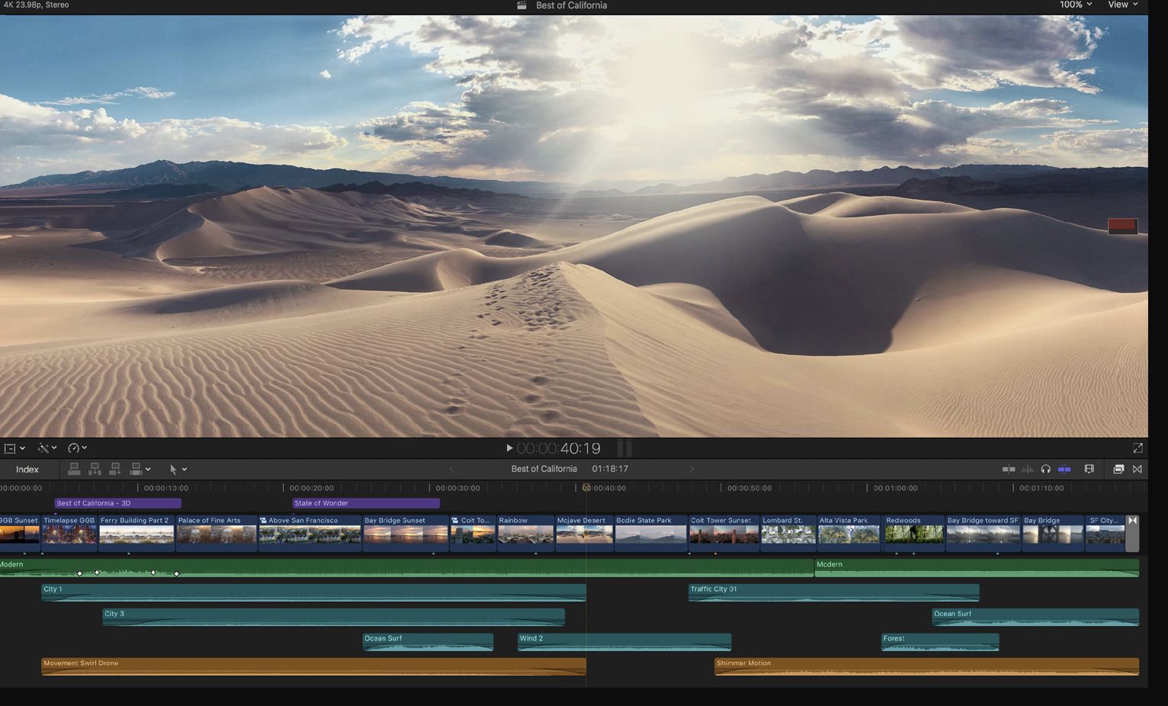
Task: Enter full-screen viewer with arrows icon
Action: click(x=1138, y=448)
